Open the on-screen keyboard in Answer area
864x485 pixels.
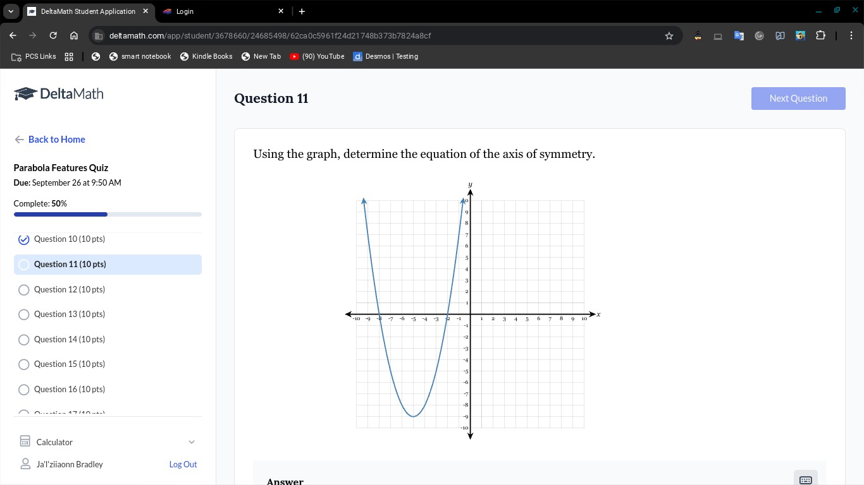[x=805, y=480]
